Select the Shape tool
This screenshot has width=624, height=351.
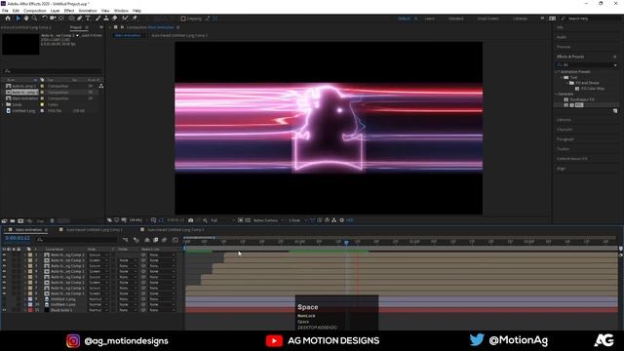(x=71, y=19)
